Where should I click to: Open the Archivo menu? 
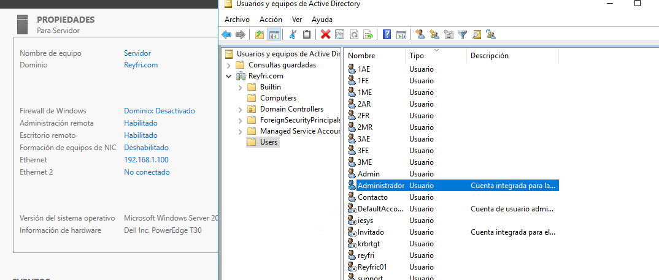(x=237, y=20)
